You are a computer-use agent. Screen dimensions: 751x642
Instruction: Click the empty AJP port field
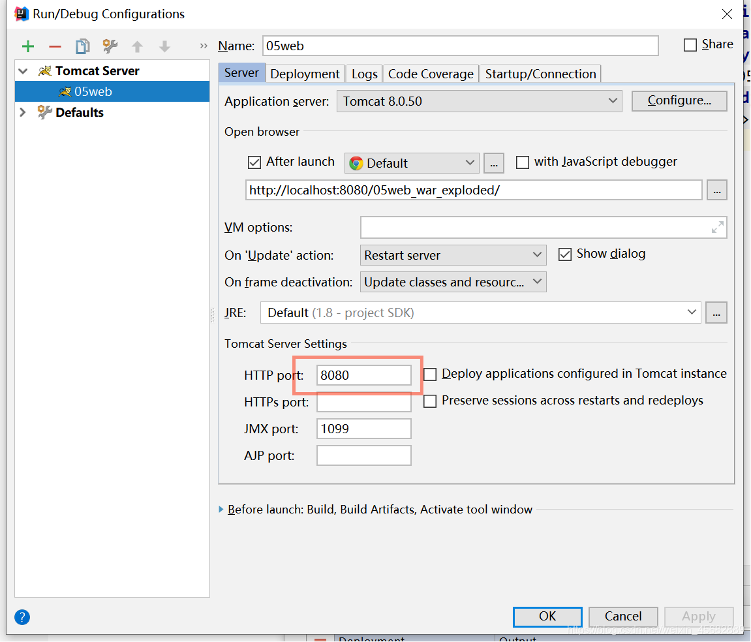363,455
